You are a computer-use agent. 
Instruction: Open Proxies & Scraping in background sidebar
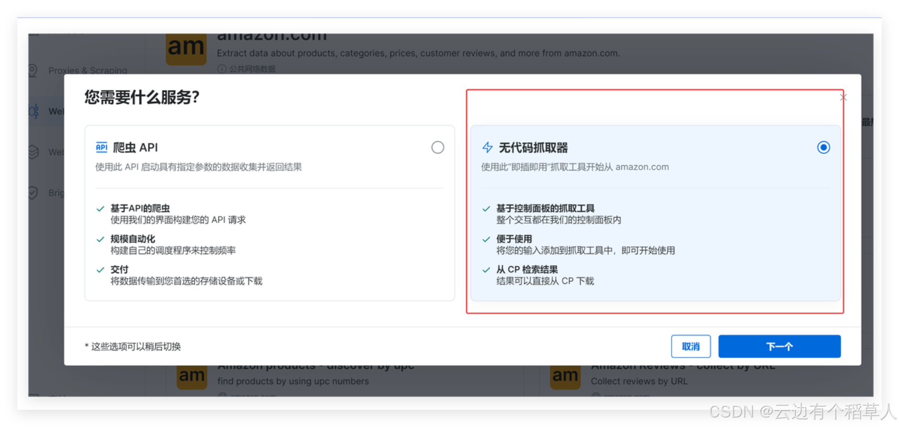pyautogui.click(x=88, y=70)
